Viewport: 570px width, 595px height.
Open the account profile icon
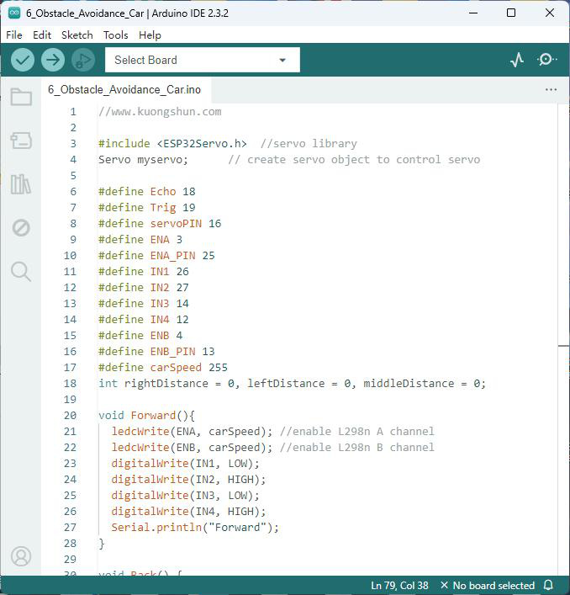coord(21,556)
